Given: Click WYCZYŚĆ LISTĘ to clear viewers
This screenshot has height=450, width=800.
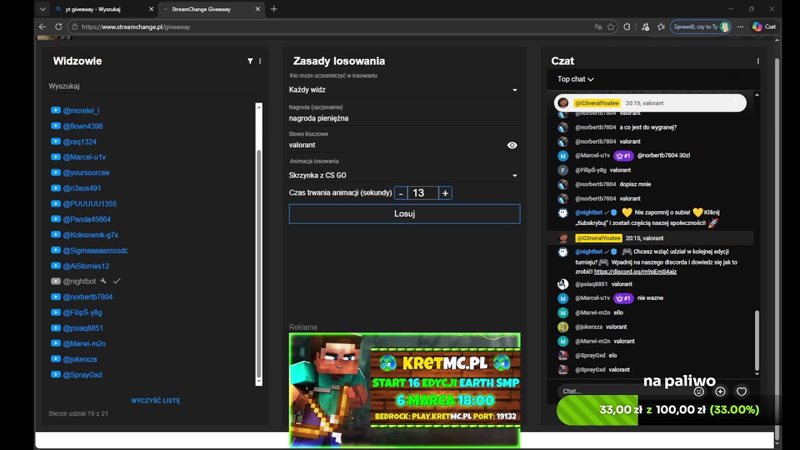Looking at the screenshot, I should (156, 401).
